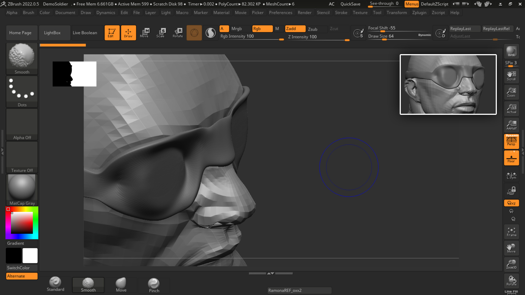Click the AAHalf zoom icon
This screenshot has height=295, width=525.
(x=511, y=125)
